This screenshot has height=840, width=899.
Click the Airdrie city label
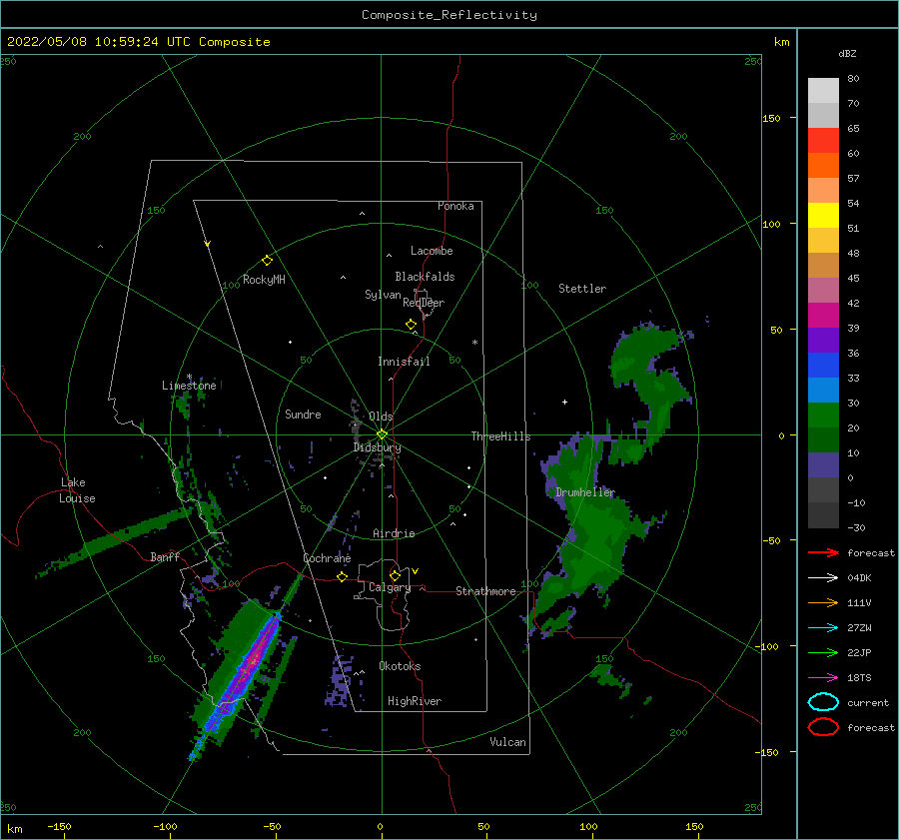(x=394, y=533)
